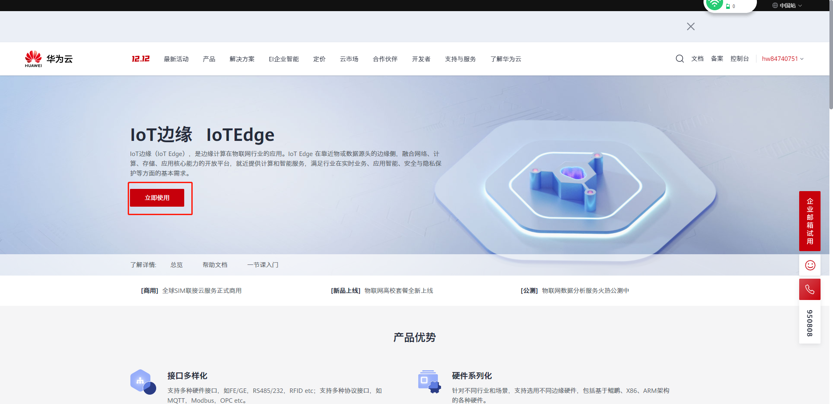The width and height of the screenshot is (833, 404).
Task: Open 物联网数据分析服务火热公测中 announcement
Action: [x=586, y=291]
